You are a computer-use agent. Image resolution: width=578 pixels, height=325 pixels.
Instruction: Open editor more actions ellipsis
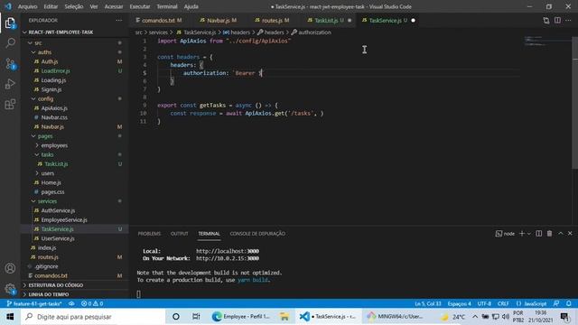568,21
